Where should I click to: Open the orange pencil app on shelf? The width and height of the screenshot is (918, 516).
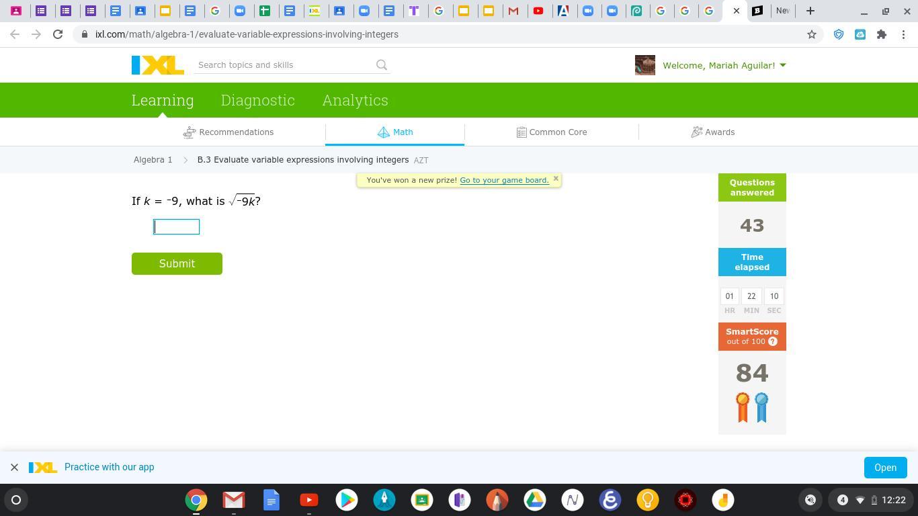click(497, 500)
